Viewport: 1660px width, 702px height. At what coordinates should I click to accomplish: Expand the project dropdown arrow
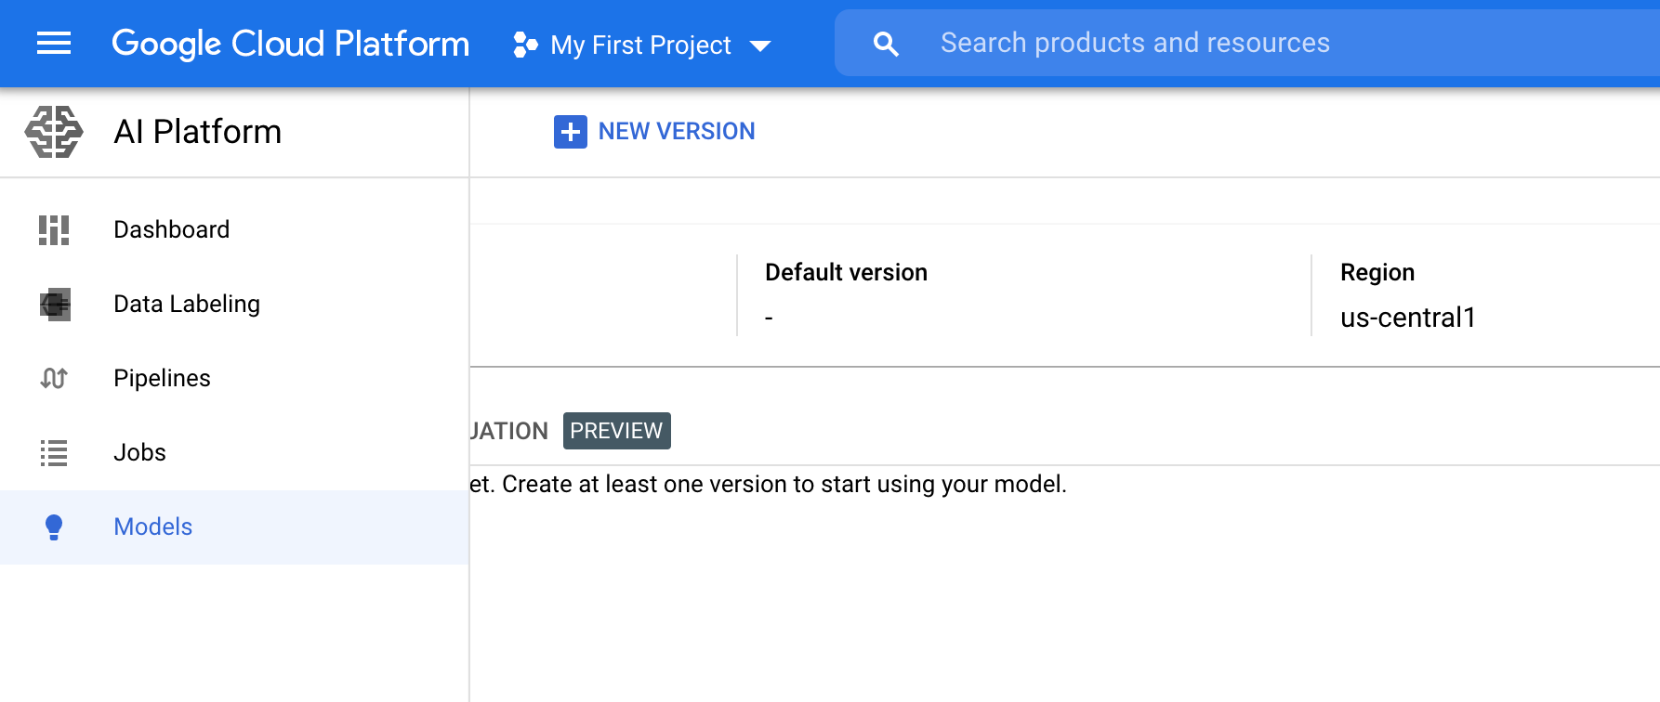point(760,45)
